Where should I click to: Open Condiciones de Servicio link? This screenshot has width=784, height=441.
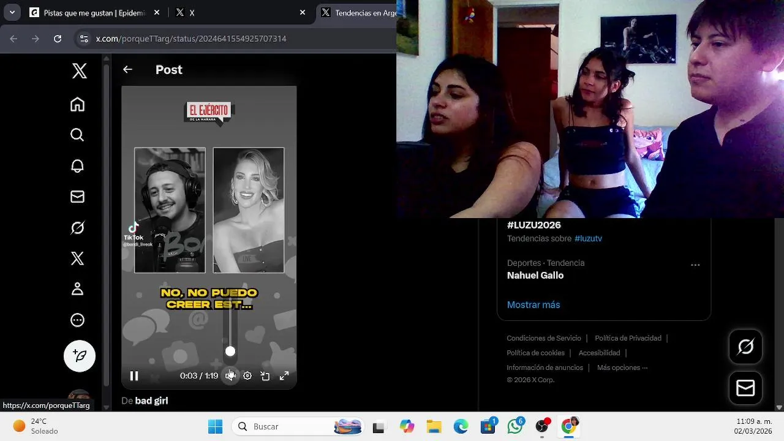point(544,338)
